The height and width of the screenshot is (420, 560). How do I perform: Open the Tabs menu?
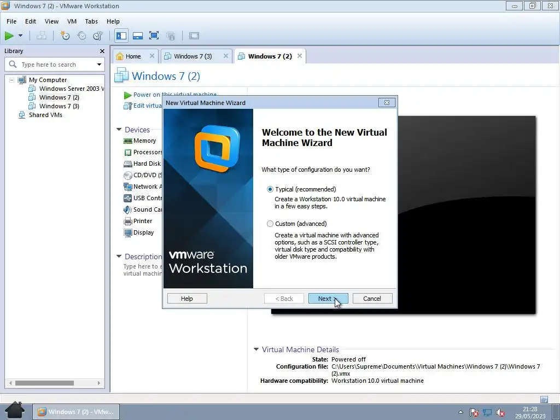click(x=91, y=21)
